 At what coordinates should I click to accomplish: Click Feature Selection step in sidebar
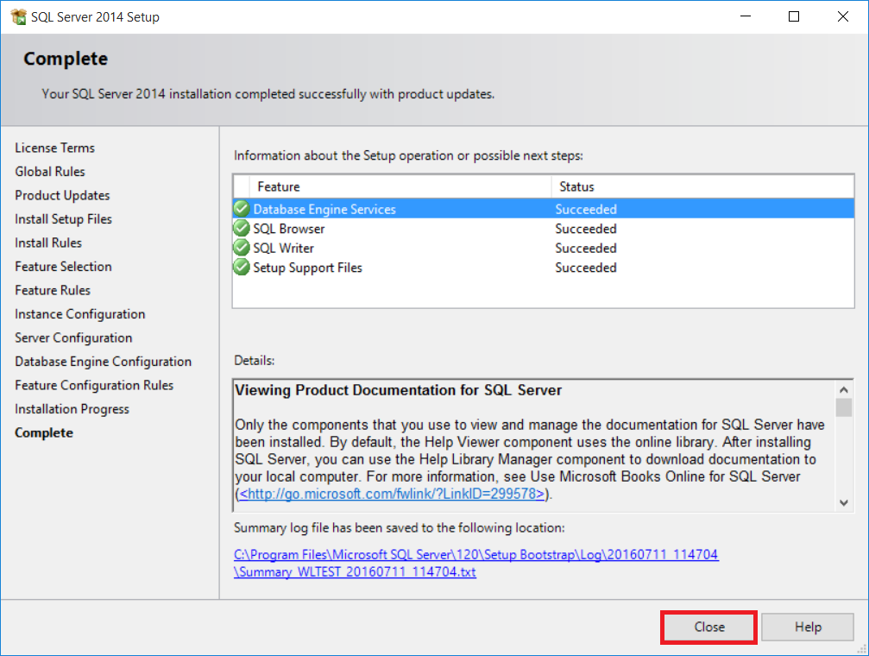(63, 267)
